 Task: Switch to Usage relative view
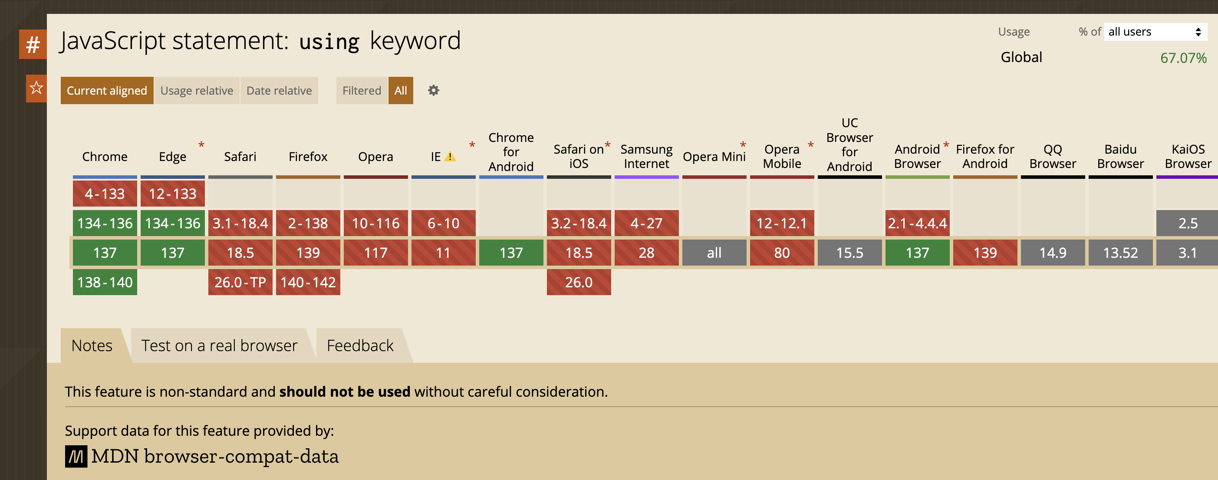tap(197, 90)
